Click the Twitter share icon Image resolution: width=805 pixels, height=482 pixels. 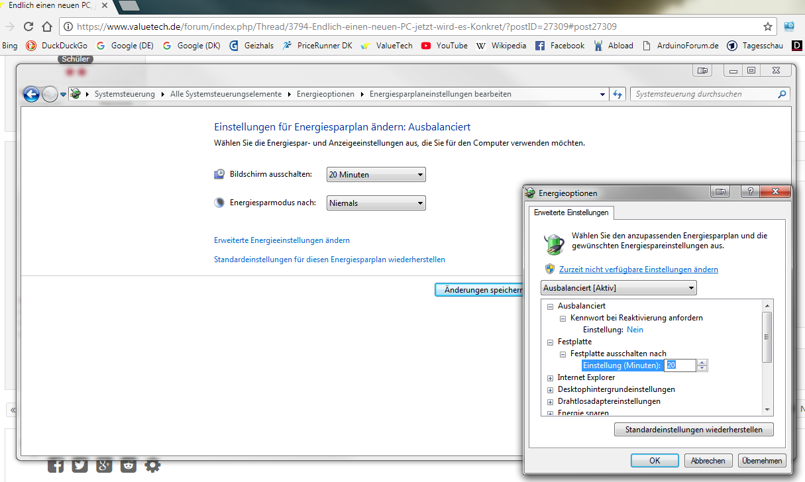click(80, 465)
